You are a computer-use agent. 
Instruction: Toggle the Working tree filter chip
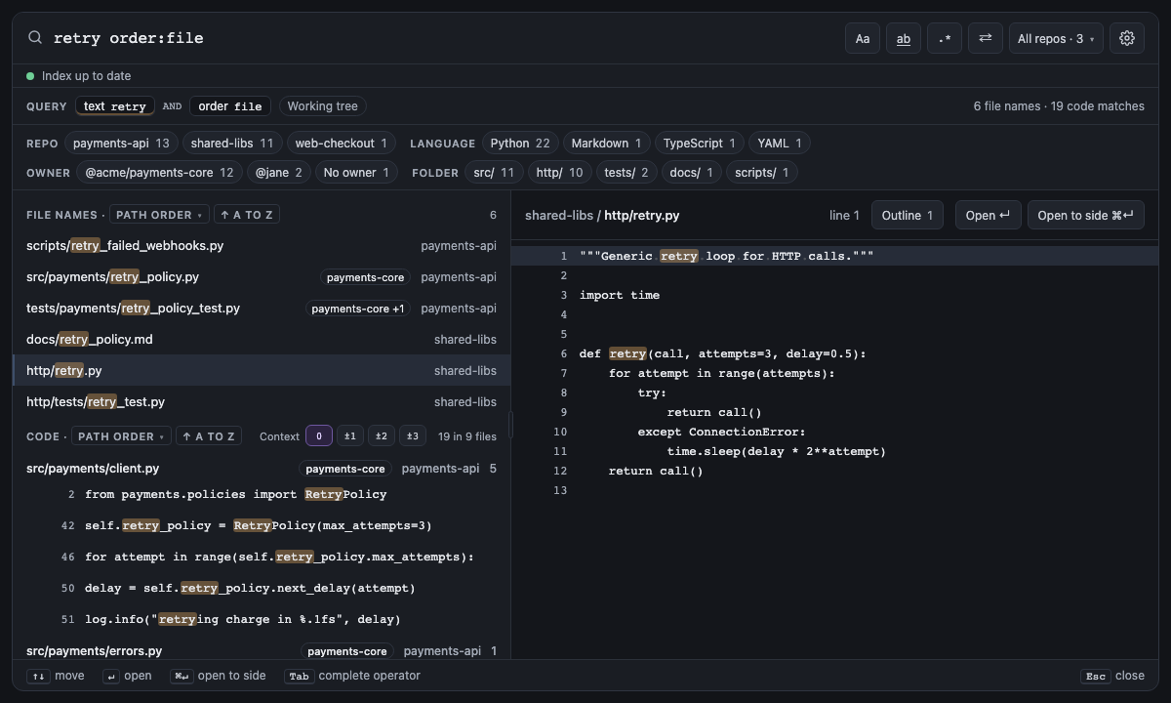(x=322, y=106)
